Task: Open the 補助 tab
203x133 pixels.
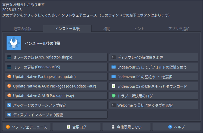Action: [x=107, y=29]
